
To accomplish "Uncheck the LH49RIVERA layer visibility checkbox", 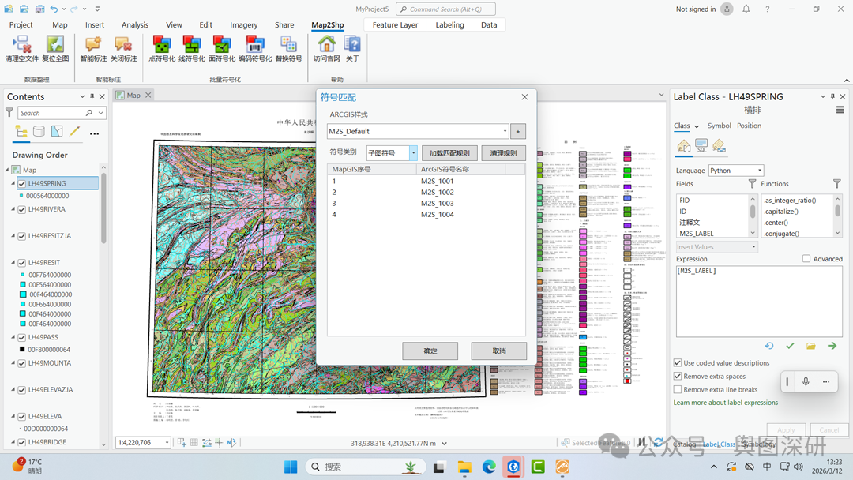I will 22,210.
